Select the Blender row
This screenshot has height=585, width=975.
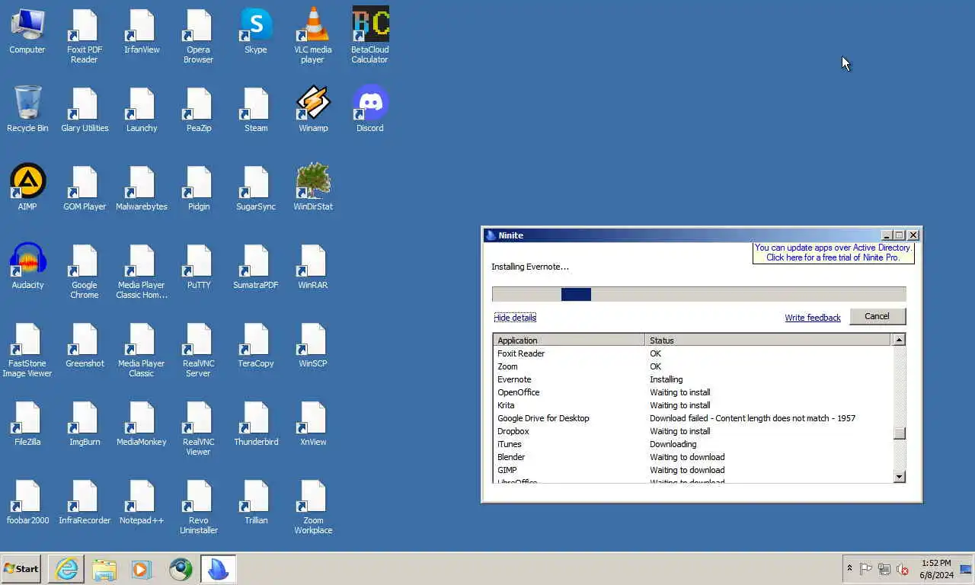pos(692,457)
